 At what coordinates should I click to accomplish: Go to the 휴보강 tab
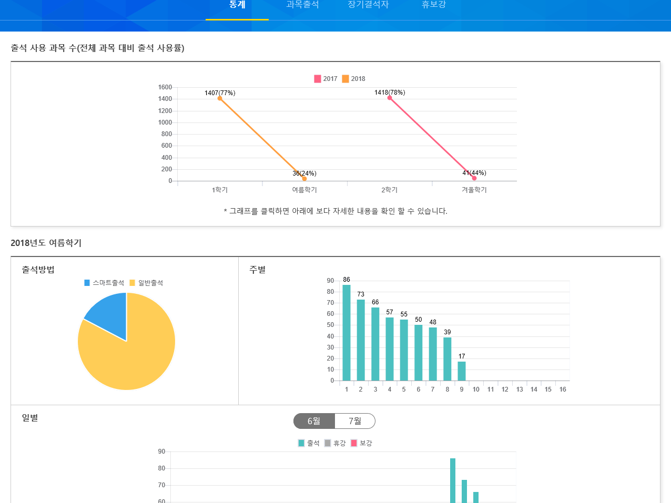click(x=433, y=5)
